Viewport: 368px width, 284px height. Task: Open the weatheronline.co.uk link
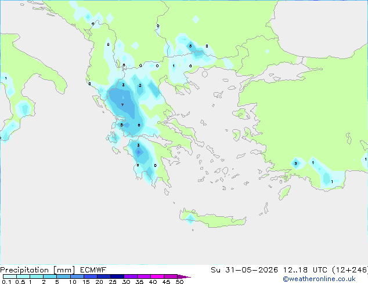pos(319,279)
